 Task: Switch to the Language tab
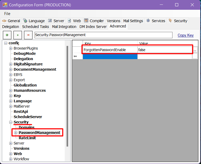34,21
